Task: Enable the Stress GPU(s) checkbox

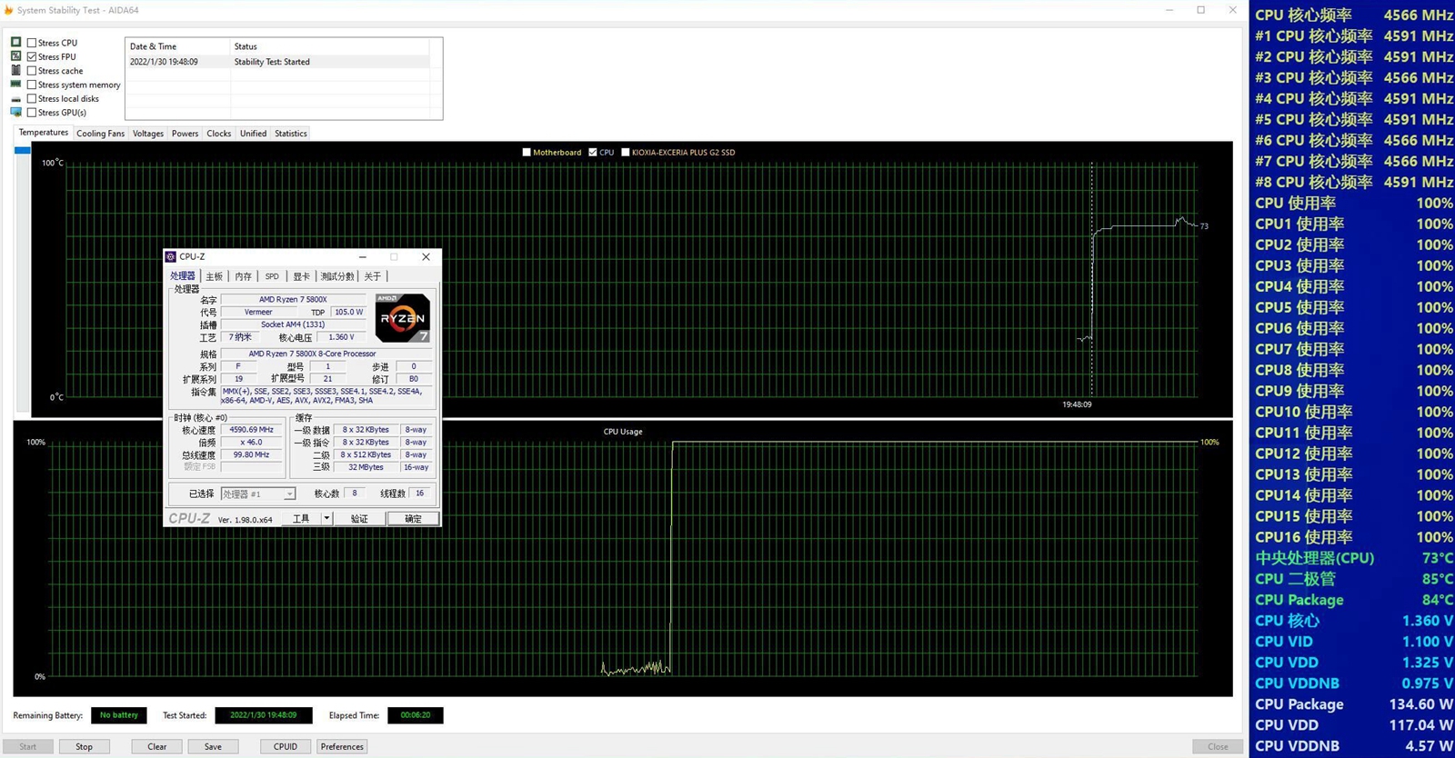Action: pyautogui.click(x=32, y=113)
